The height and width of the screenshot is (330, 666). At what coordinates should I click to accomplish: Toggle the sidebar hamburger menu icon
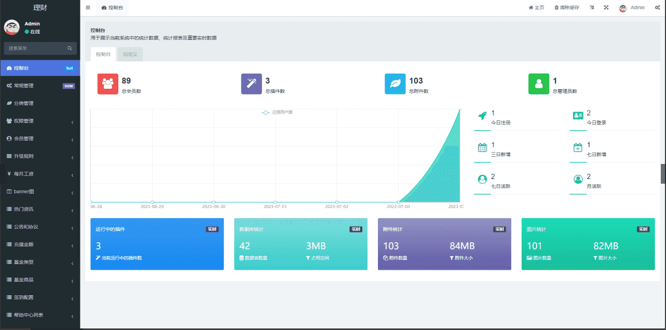[x=88, y=8]
